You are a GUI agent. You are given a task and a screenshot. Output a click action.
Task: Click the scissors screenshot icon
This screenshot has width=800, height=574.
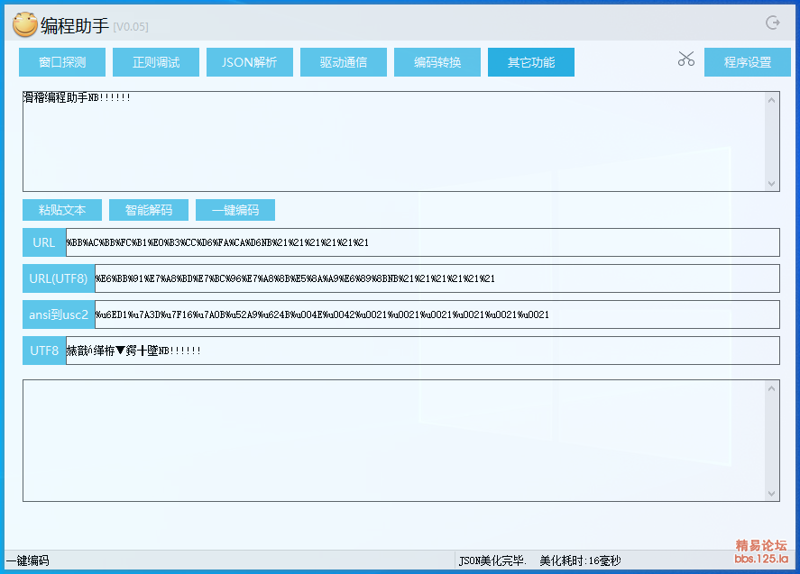tap(686, 59)
